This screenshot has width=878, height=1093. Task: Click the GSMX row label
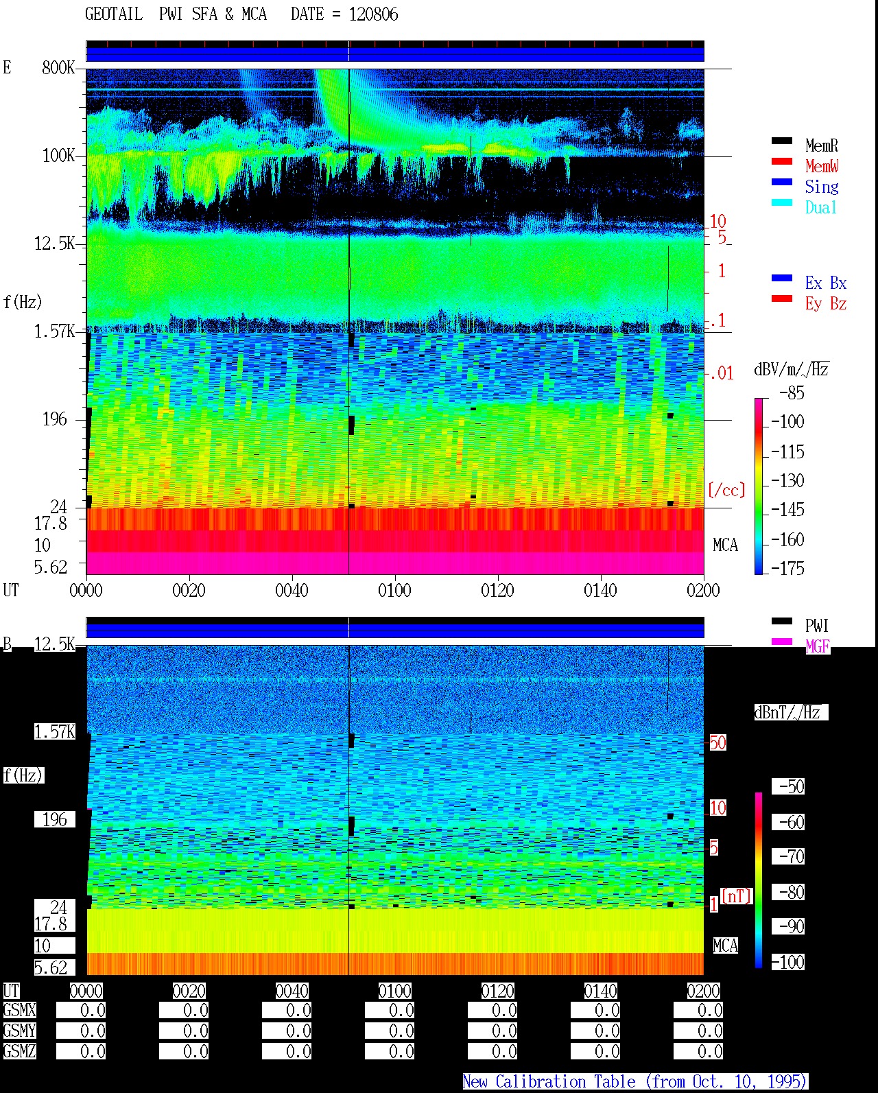tap(19, 1010)
